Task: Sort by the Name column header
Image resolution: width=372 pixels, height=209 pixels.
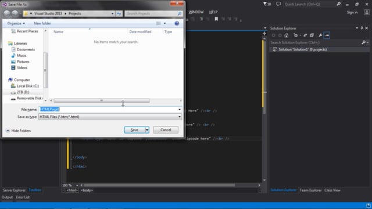Action: point(58,31)
